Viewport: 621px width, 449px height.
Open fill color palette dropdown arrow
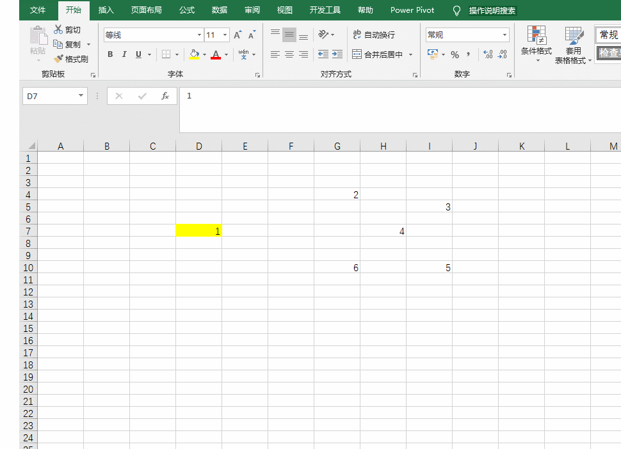pyautogui.click(x=204, y=54)
